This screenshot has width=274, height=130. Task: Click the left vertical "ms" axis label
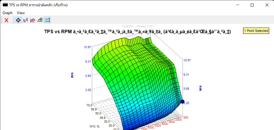[72, 75]
